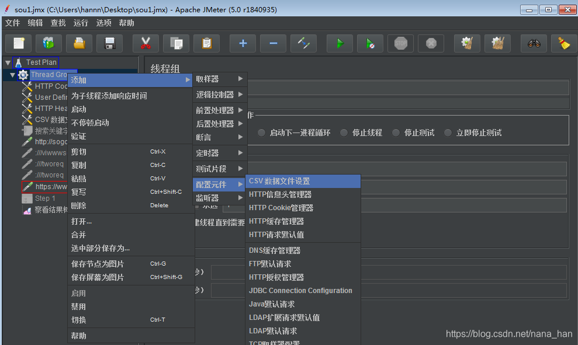Expand the 前置处理器 submenu

click(220, 110)
